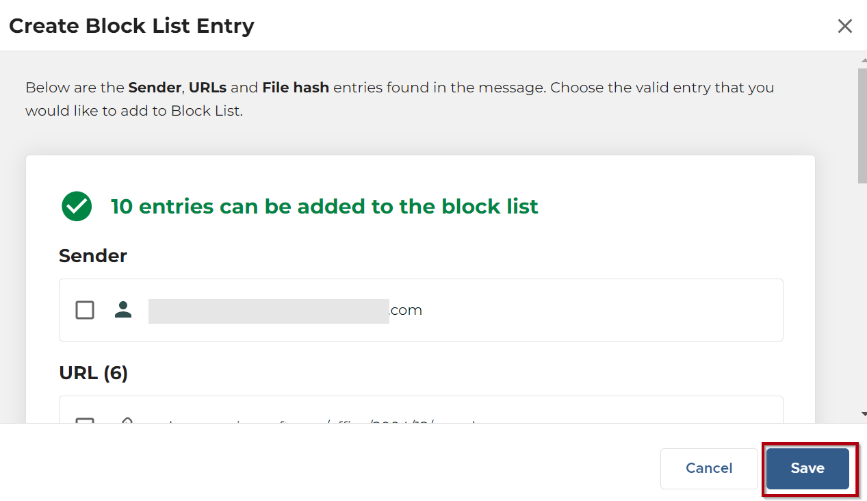Click the Create Block List Entry title

click(131, 26)
